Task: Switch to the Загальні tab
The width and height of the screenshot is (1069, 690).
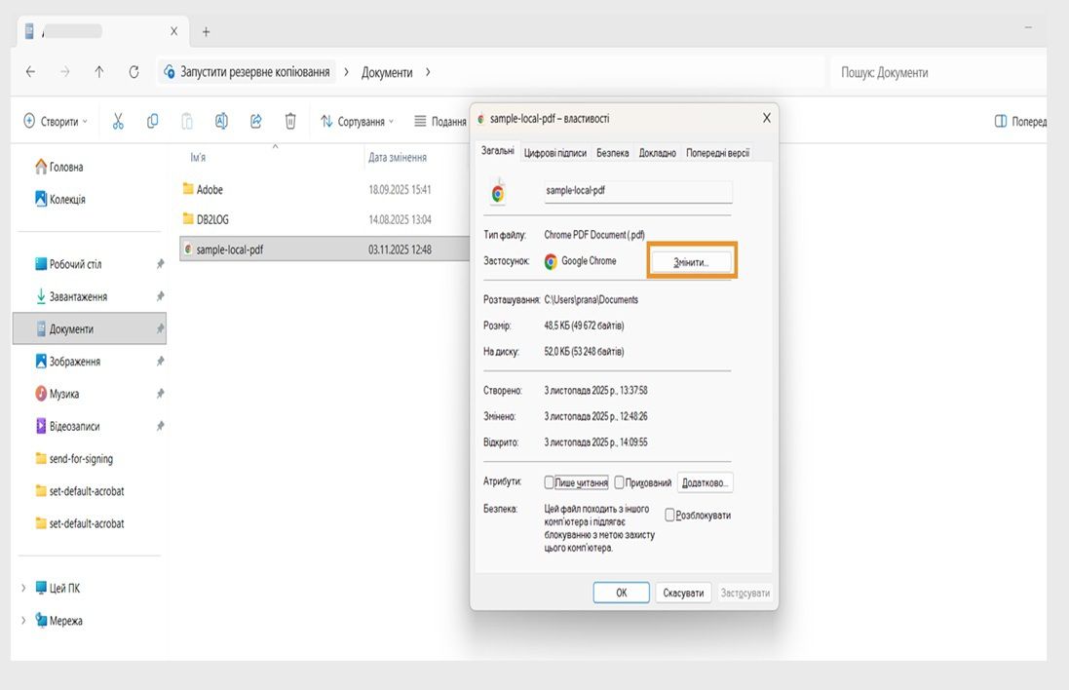Action: (498, 151)
